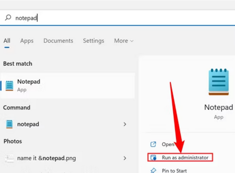The width and height of the screenshot is (235, 173).
Task: Click the Run as administrator shield icon
Action: coord(153,158)
